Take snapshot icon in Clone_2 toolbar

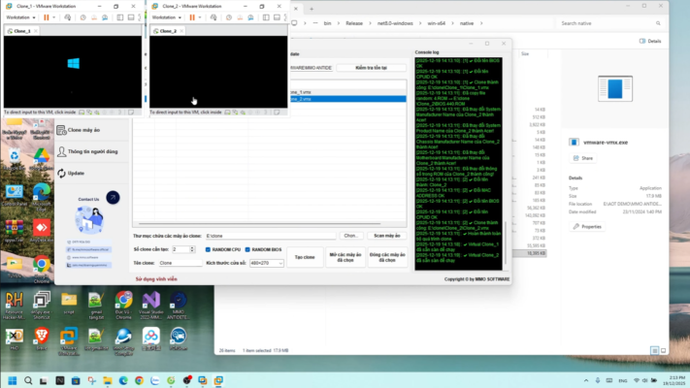(x=229, y=17)
